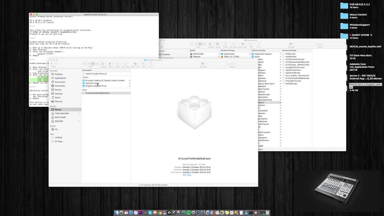The height and width of the screenshot is (216, 384).
Task: Open Action gear menu in Extensions window
Action: coord(218,44)
